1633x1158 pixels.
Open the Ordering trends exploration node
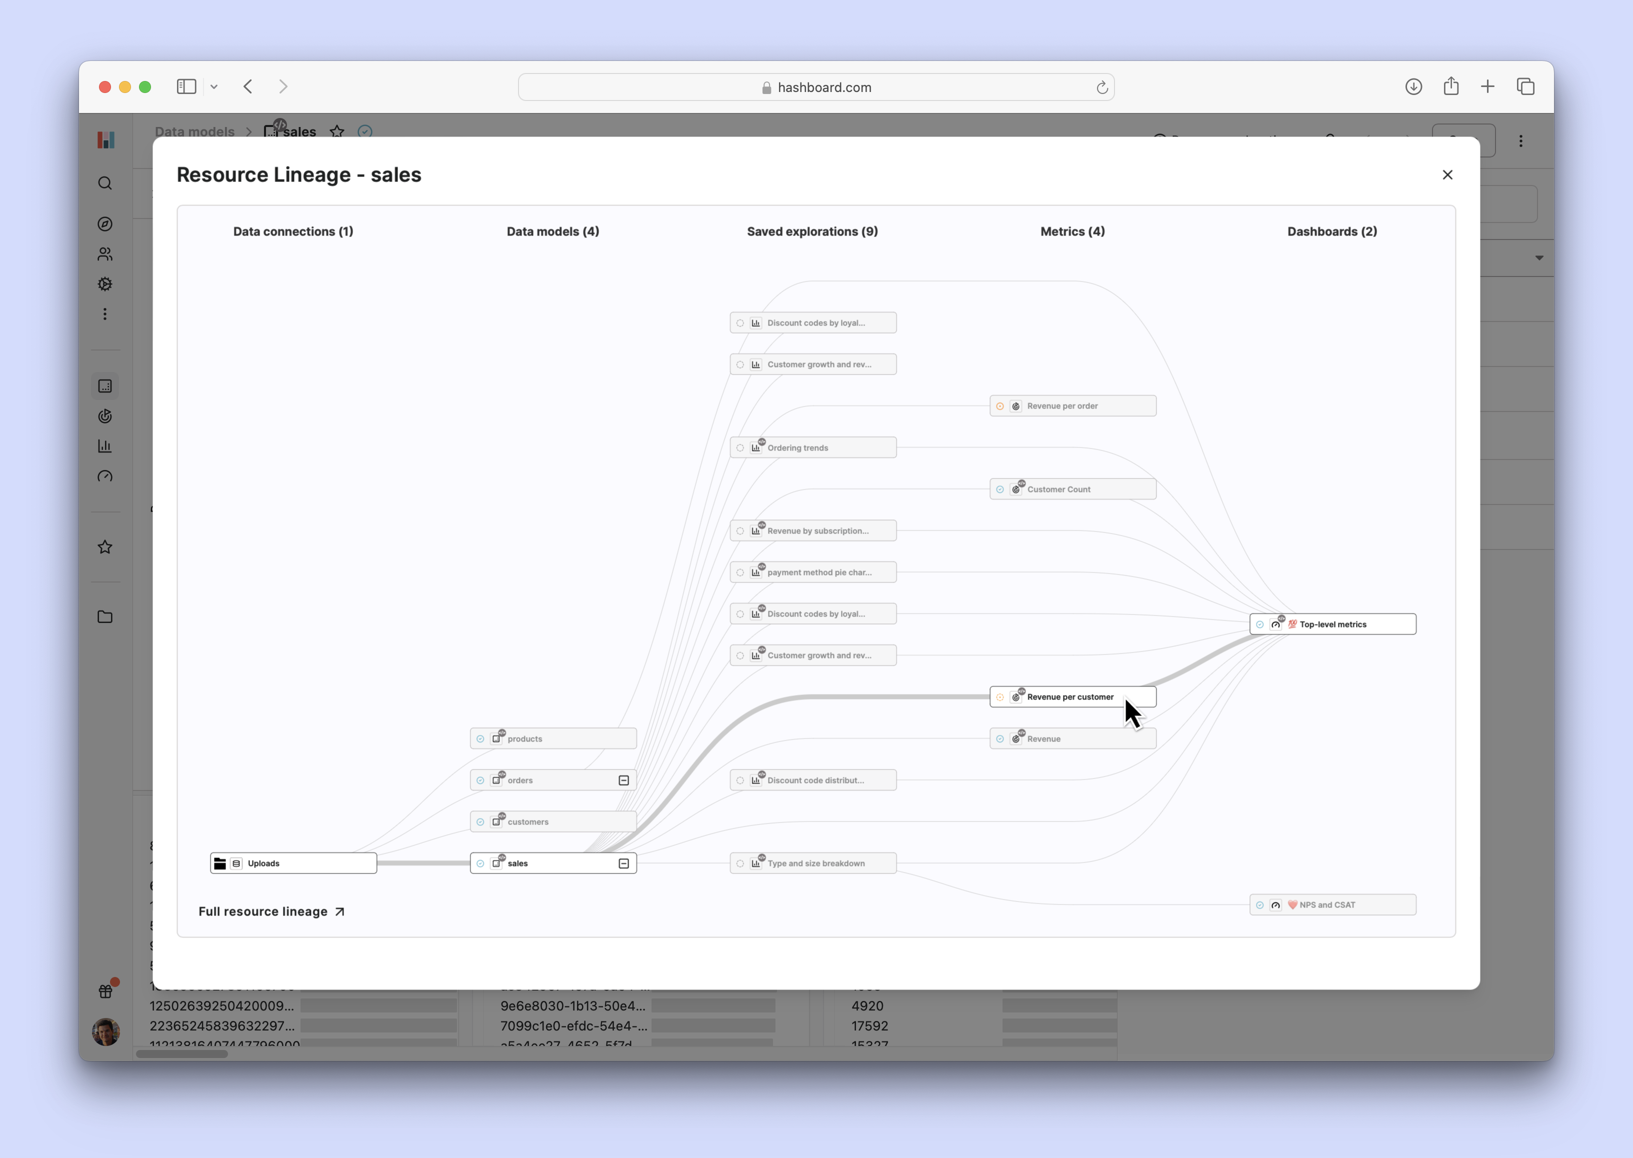[813, 448]
